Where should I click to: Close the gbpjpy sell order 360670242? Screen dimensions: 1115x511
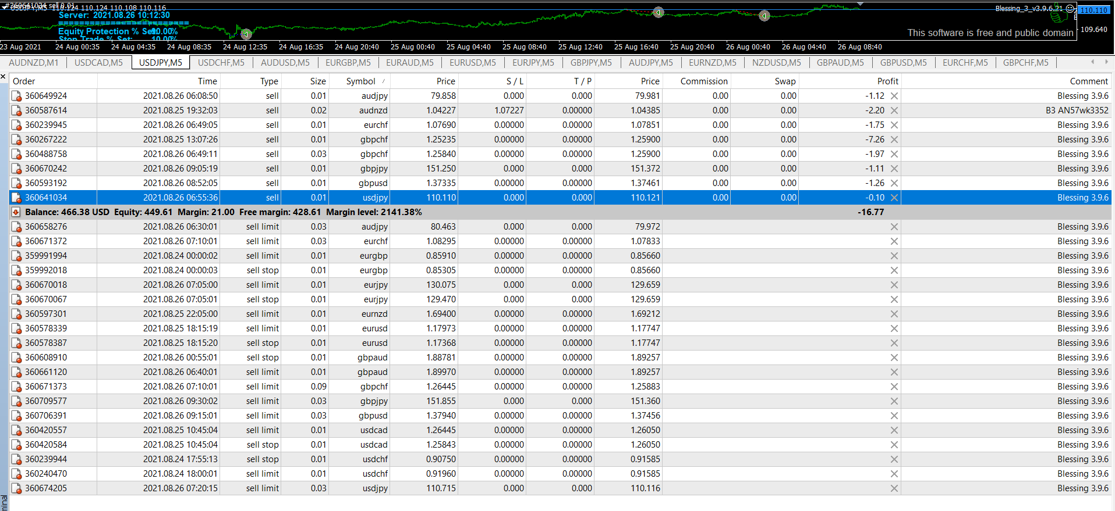(894, 169)
